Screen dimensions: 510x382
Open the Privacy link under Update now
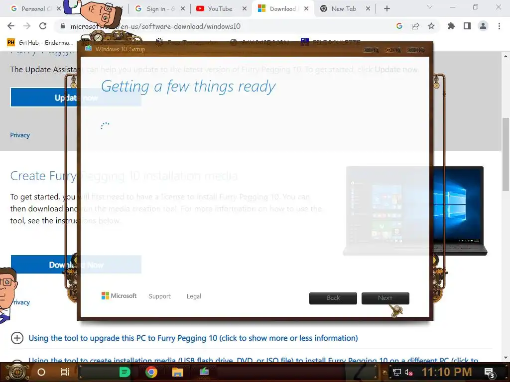(20, 135)
